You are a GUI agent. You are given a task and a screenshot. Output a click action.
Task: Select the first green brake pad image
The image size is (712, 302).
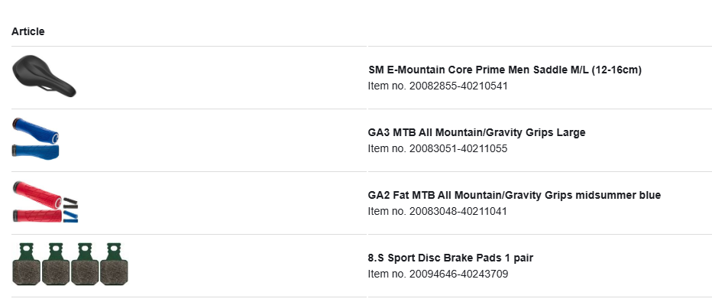click(26, 265)
